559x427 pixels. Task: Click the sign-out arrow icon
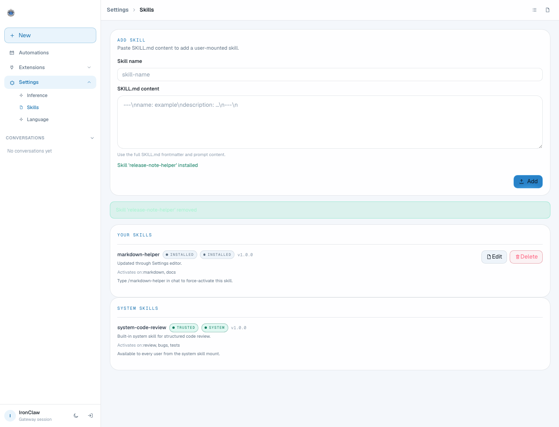coord(90,416)
